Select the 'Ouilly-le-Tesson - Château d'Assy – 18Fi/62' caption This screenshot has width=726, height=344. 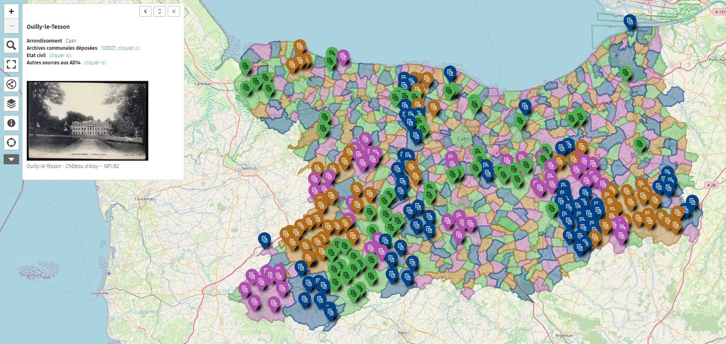(73, 166)
